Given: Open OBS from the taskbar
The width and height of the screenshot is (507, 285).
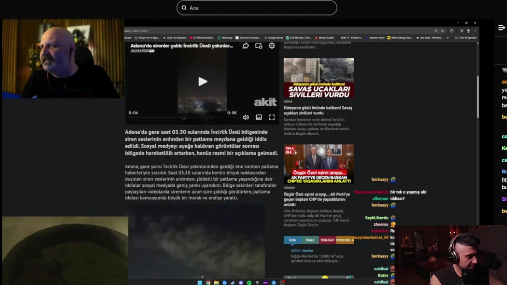Looking at the screenshot, I should pyautogui.click(x=282, y=283).
